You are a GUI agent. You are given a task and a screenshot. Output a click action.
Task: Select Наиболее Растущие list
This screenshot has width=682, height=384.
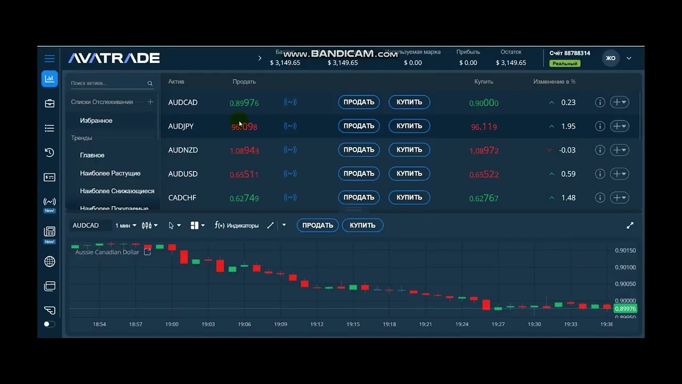(110, 173)
